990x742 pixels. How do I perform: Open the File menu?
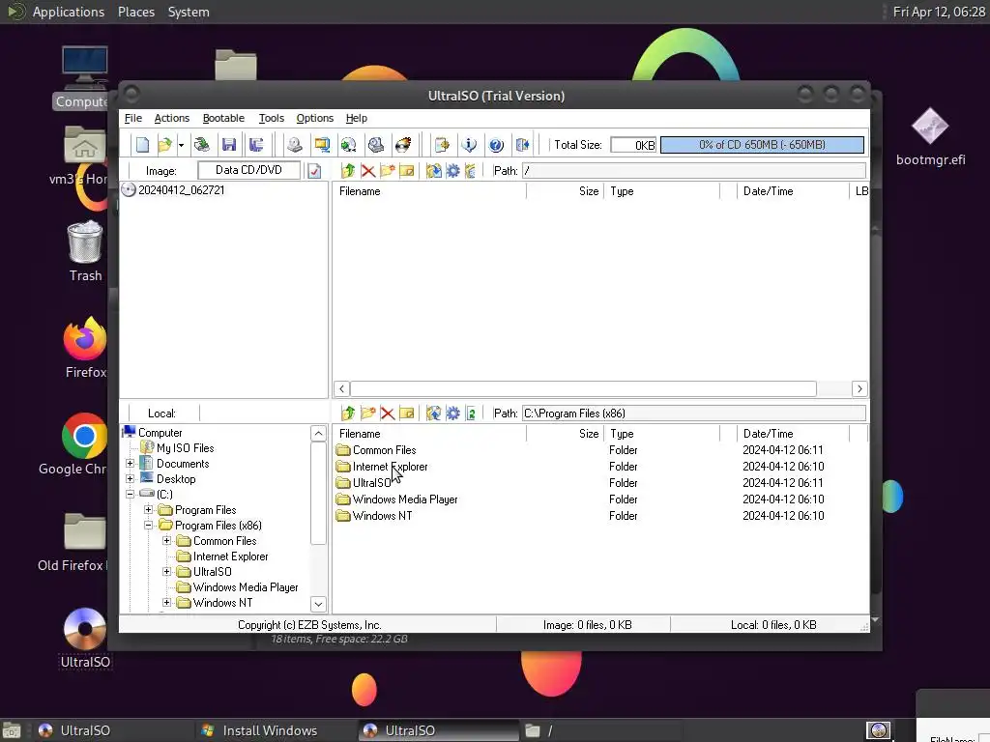coord(133,118)
